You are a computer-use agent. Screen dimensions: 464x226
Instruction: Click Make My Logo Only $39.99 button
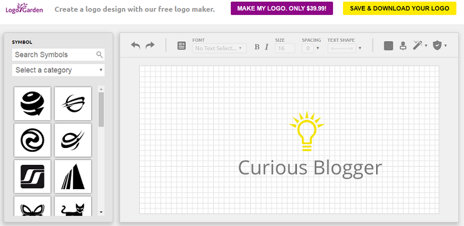tap(282, 8)
